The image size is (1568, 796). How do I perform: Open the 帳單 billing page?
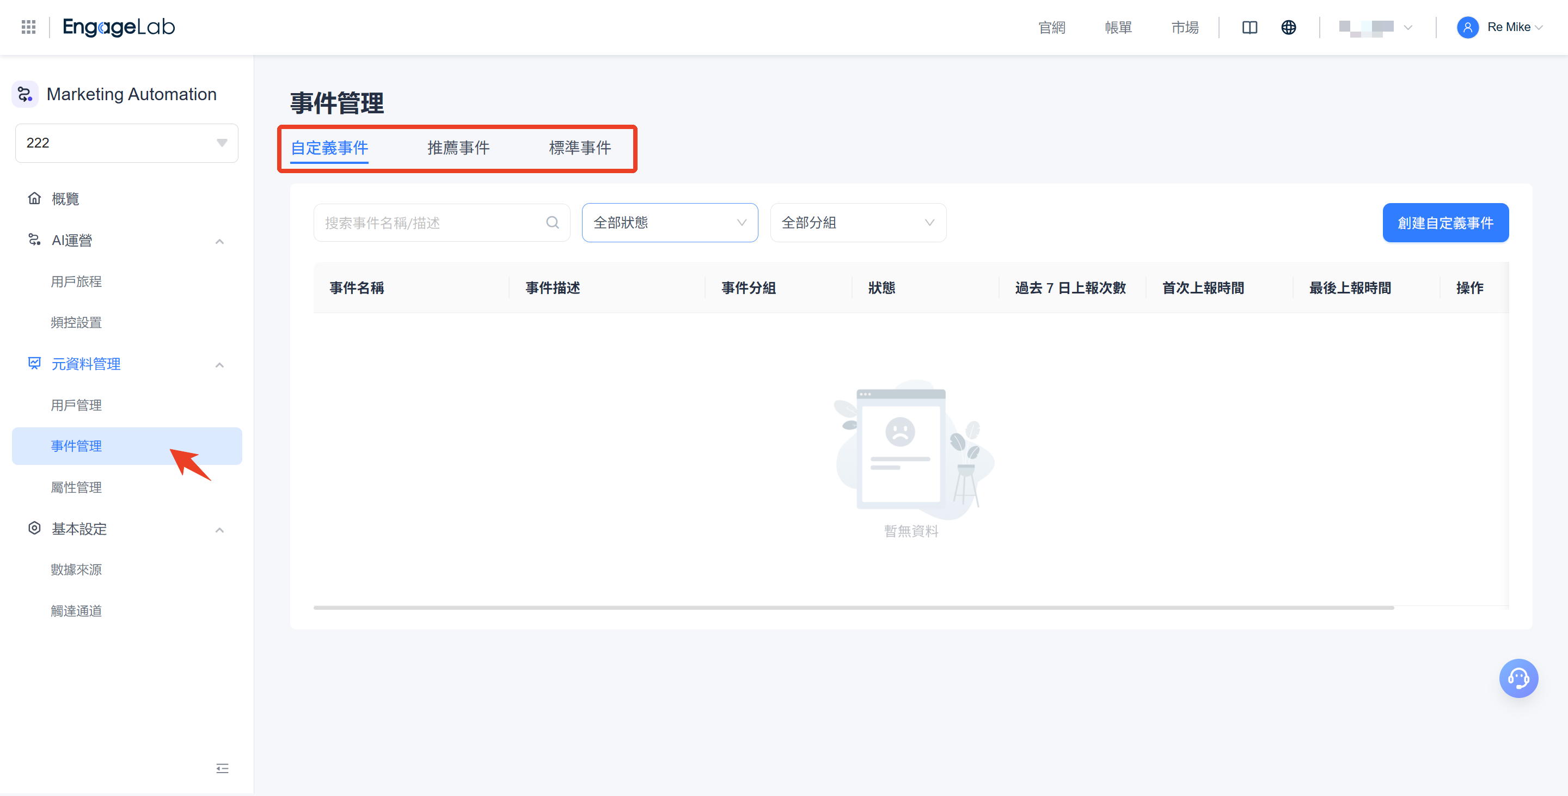point(1118,27)
